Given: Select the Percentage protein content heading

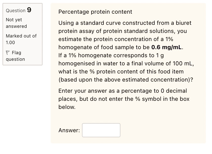Looking at the screenshot, I should coord(95,12).
